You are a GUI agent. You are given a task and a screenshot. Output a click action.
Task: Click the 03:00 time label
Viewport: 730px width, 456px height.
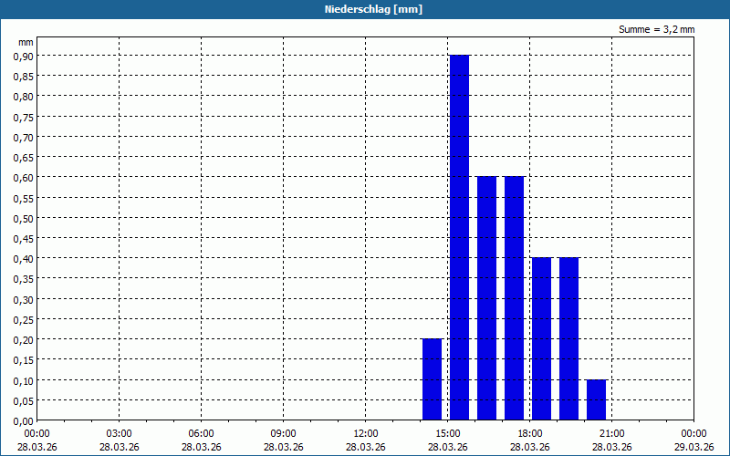120,434
